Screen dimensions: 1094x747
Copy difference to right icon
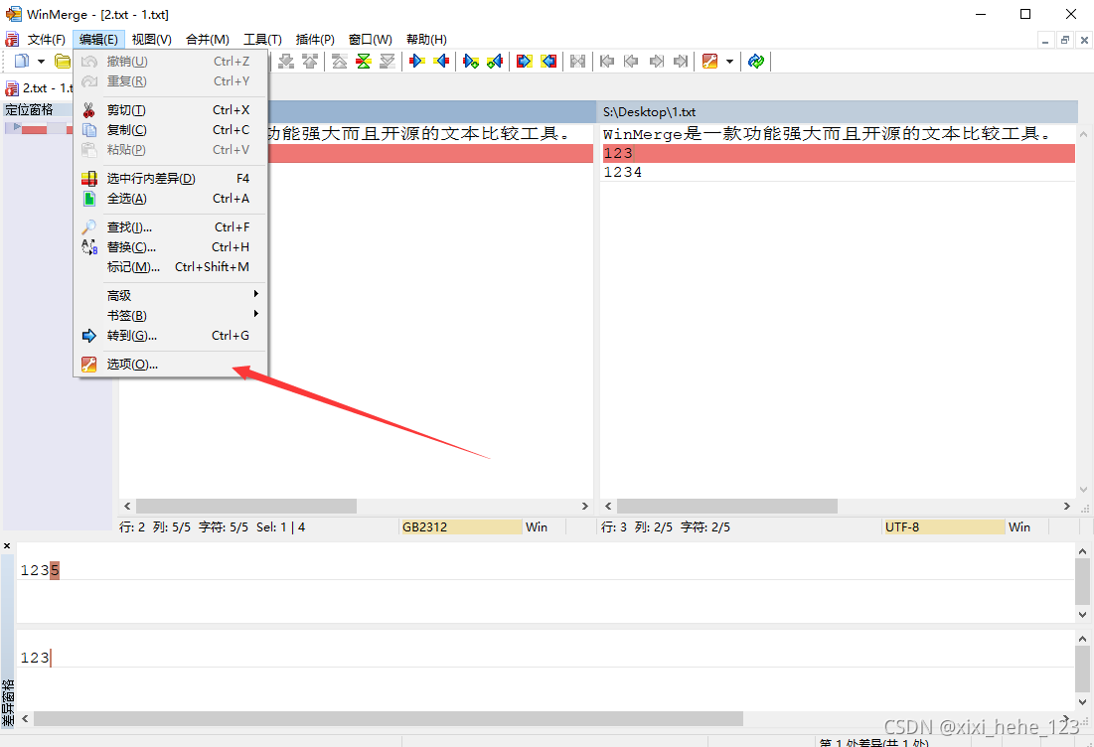417,62
